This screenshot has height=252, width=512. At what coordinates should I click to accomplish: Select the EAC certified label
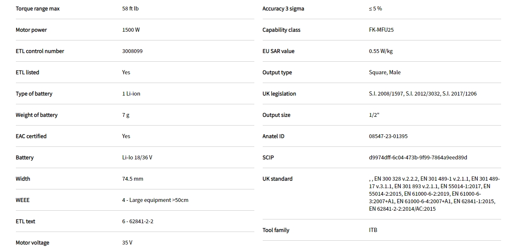point(31,136)
